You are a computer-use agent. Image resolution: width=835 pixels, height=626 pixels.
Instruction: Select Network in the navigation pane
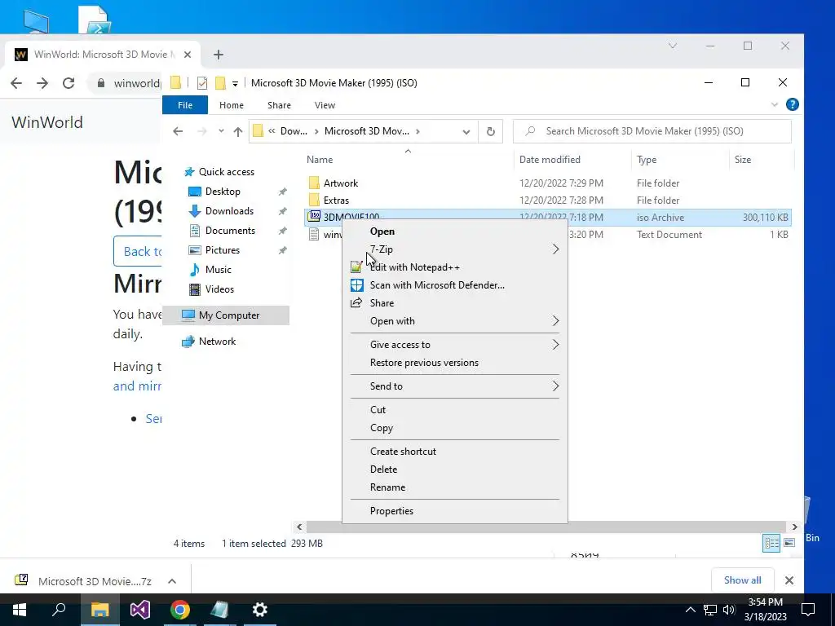point(217,342)
